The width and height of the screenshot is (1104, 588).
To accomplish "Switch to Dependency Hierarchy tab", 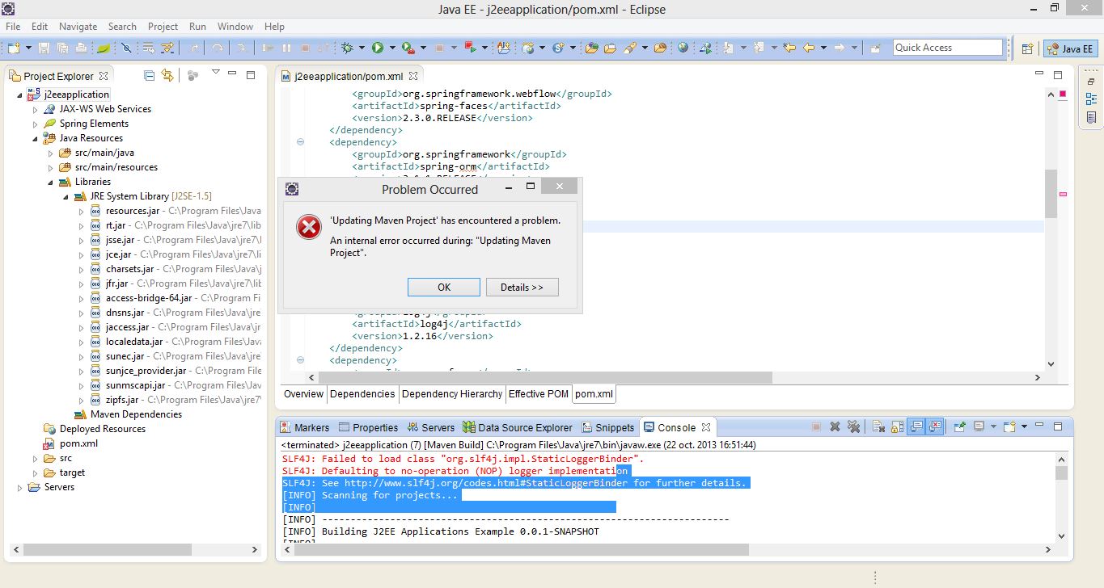I will click(x=452, y=394).
